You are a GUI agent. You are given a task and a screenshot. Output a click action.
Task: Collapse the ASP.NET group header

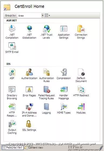tap(11, 21)
